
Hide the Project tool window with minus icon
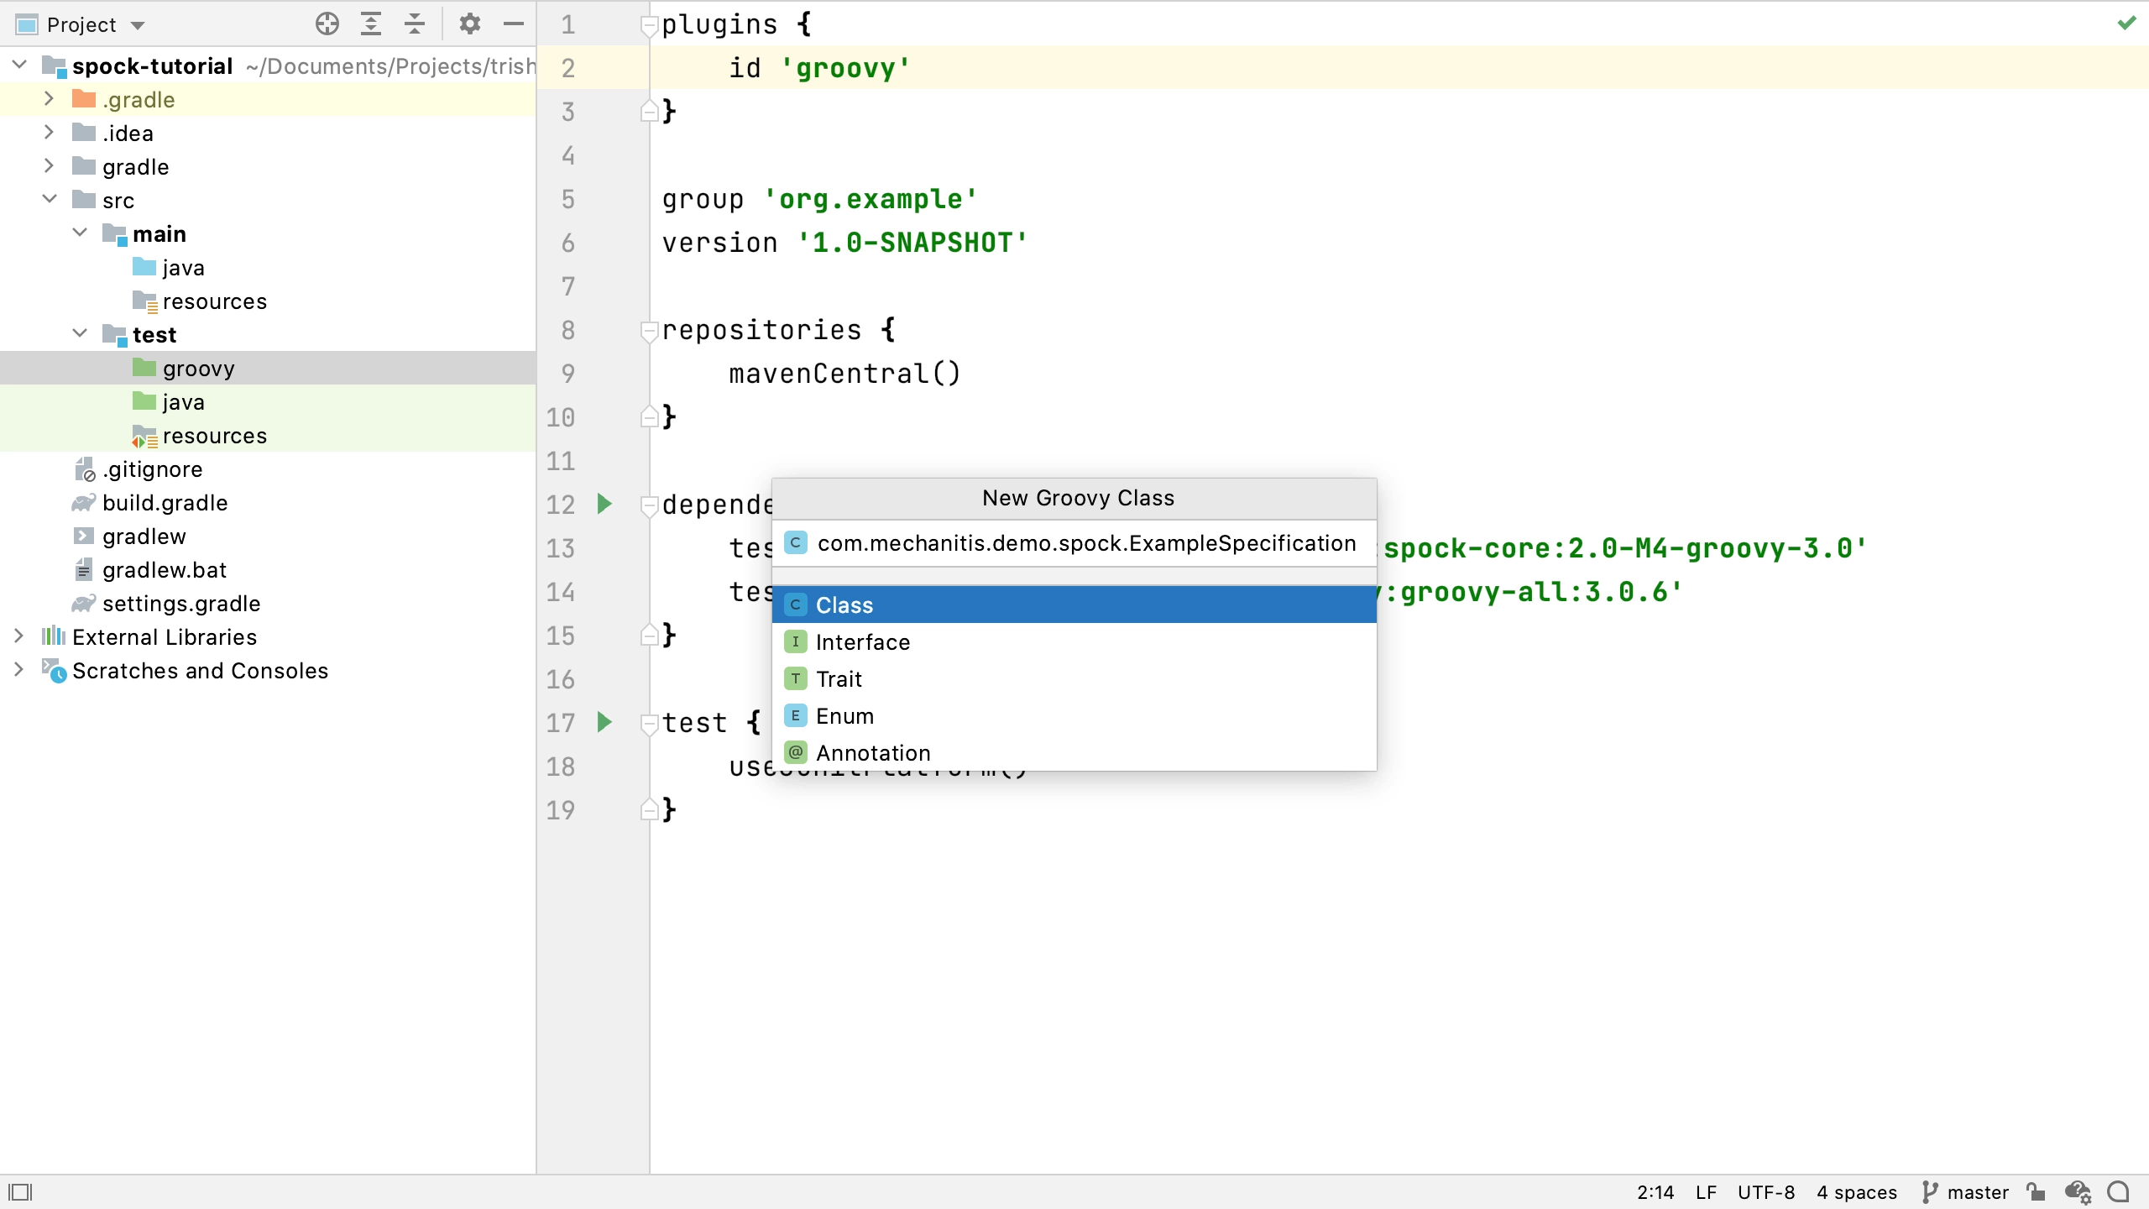(514, 24)
